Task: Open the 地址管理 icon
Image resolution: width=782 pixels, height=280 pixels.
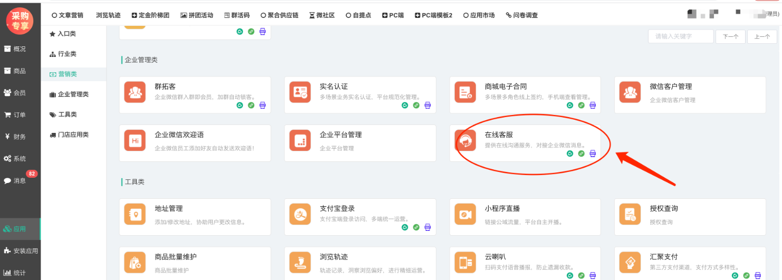Action: click(x=135, y=214)
